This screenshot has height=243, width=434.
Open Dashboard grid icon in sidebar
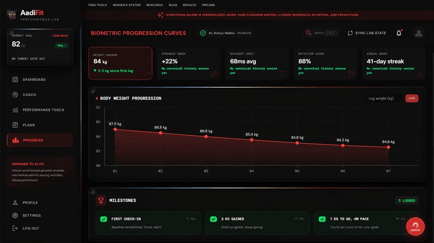coord(15,79)
